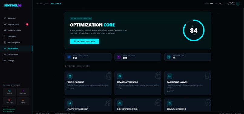Screen dimensions: 244x114
Task: Open the Admin_User profile avatar
Action: point(238,4)
